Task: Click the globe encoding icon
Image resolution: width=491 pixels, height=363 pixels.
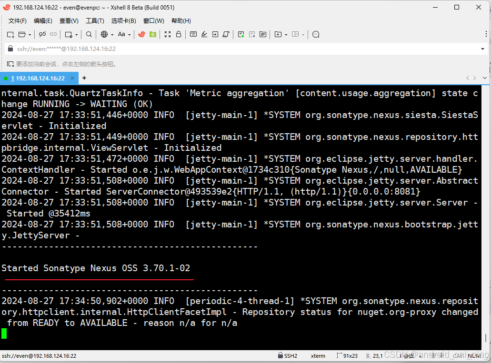Action: tap(104, 34)
